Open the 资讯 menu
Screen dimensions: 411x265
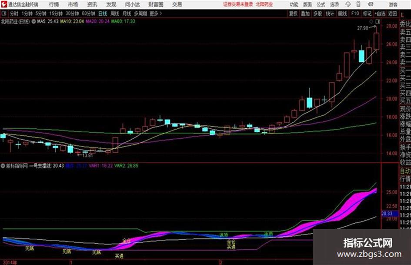click(x=92, y=4)
